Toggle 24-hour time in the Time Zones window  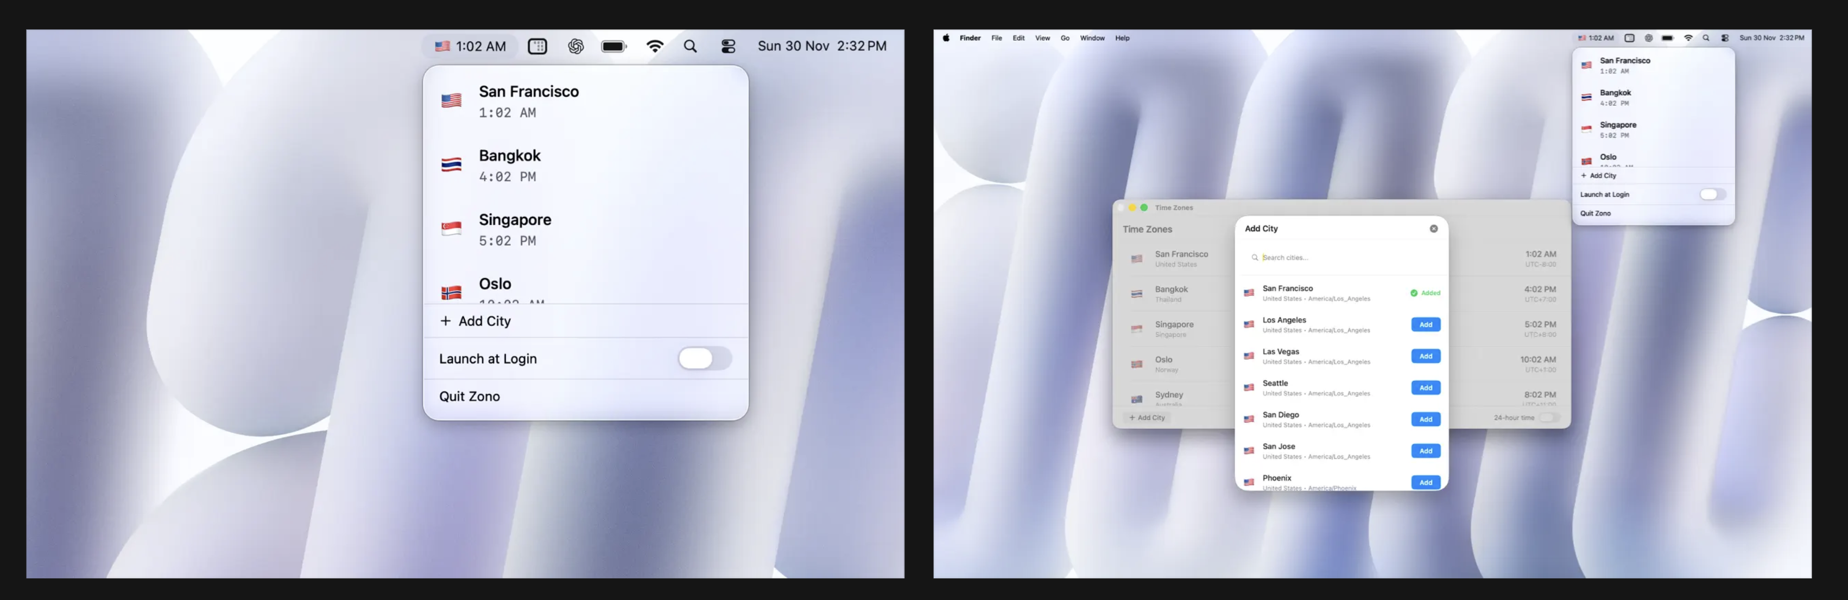[x=1548, y=418]
